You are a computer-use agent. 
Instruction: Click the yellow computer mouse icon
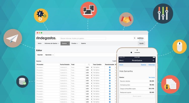coord(179,47)
